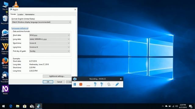Open the volume speaker tray icon
Screen dimensions: 195x109
point(177,106)
